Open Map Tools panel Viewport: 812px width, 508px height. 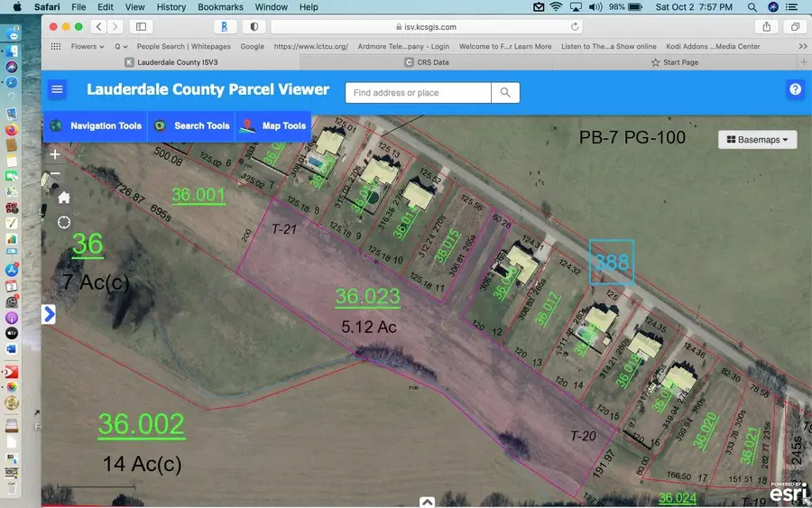273,125
